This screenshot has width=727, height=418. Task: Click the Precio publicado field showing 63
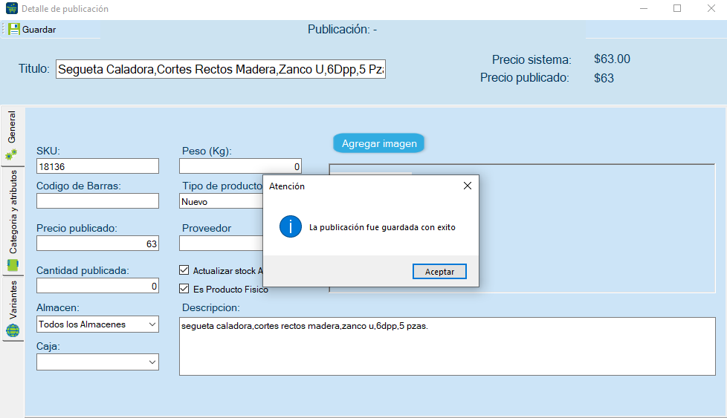pos(97,244)
